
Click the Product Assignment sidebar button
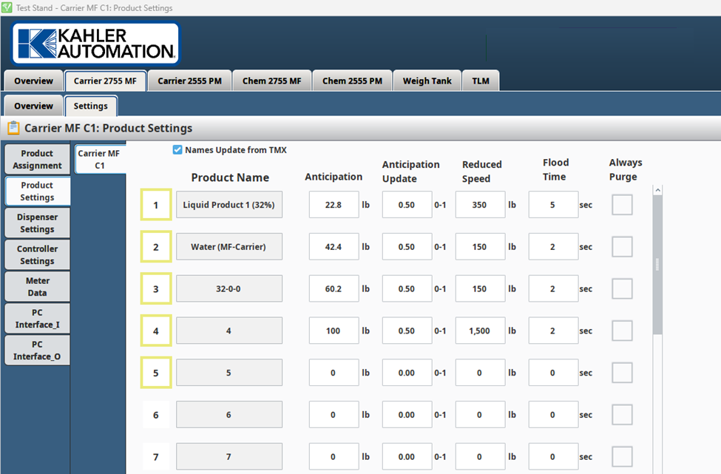[37, 159]
